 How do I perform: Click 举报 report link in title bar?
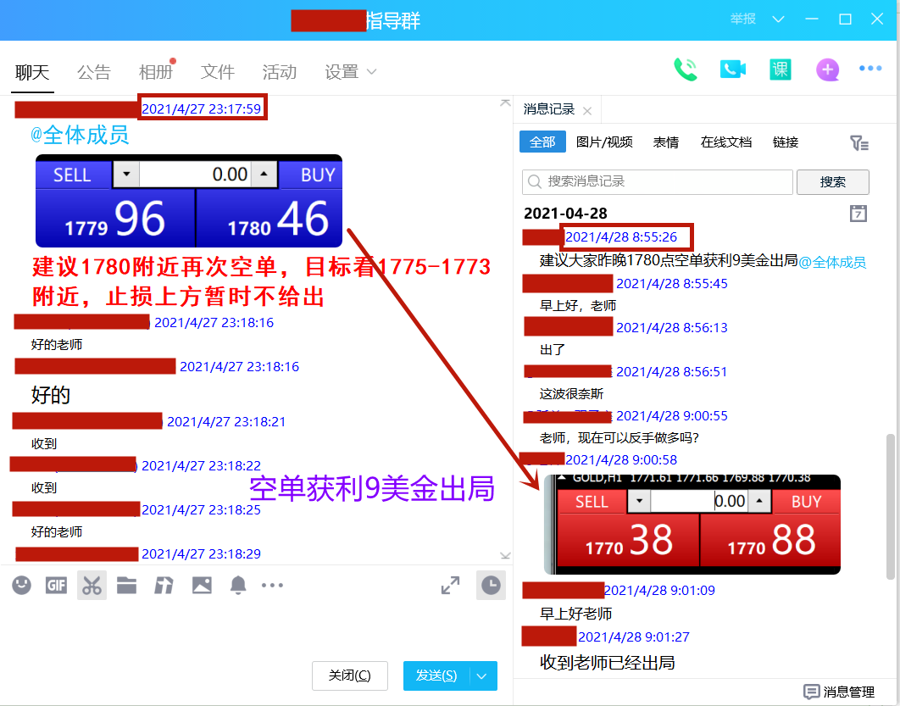pos(742,19)
